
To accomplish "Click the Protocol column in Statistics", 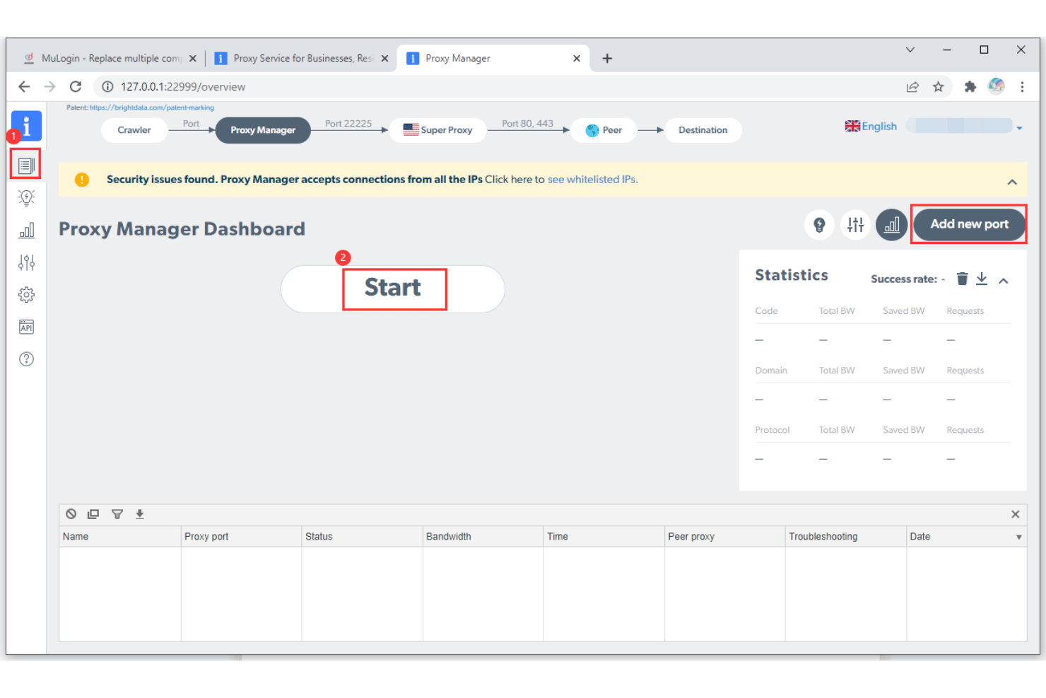I will tap(772, 430).
